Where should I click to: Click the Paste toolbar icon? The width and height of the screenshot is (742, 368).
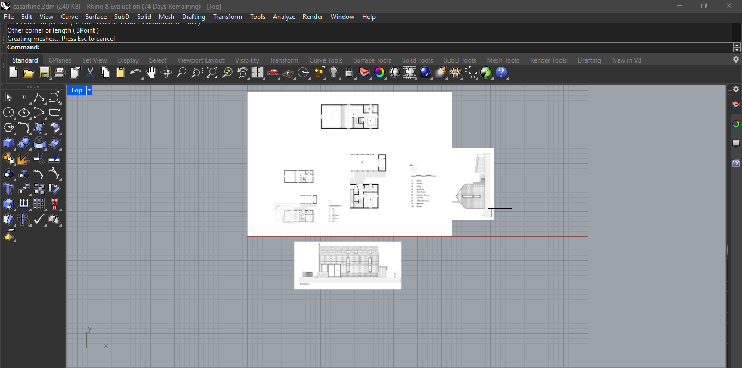[119, 72]
